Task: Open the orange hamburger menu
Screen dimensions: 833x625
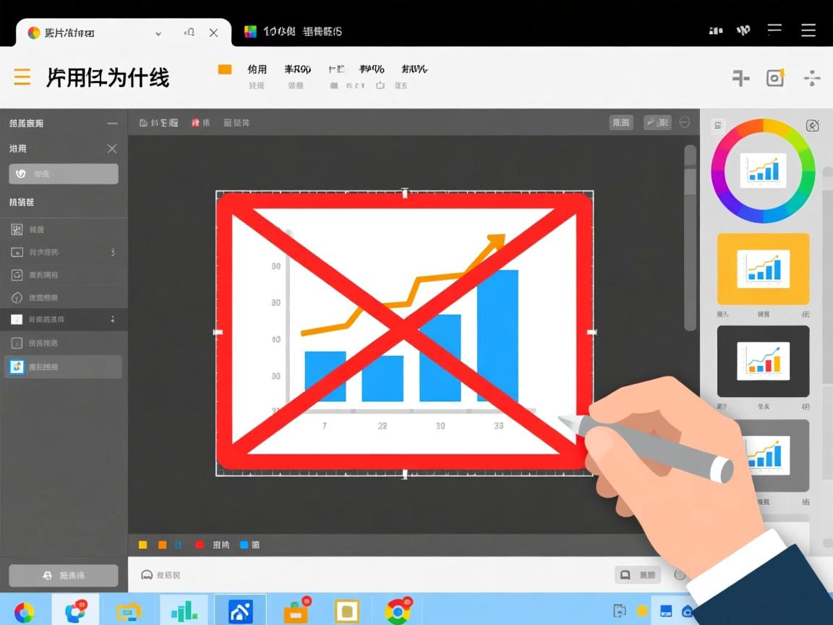Action: tap(22, 77)
